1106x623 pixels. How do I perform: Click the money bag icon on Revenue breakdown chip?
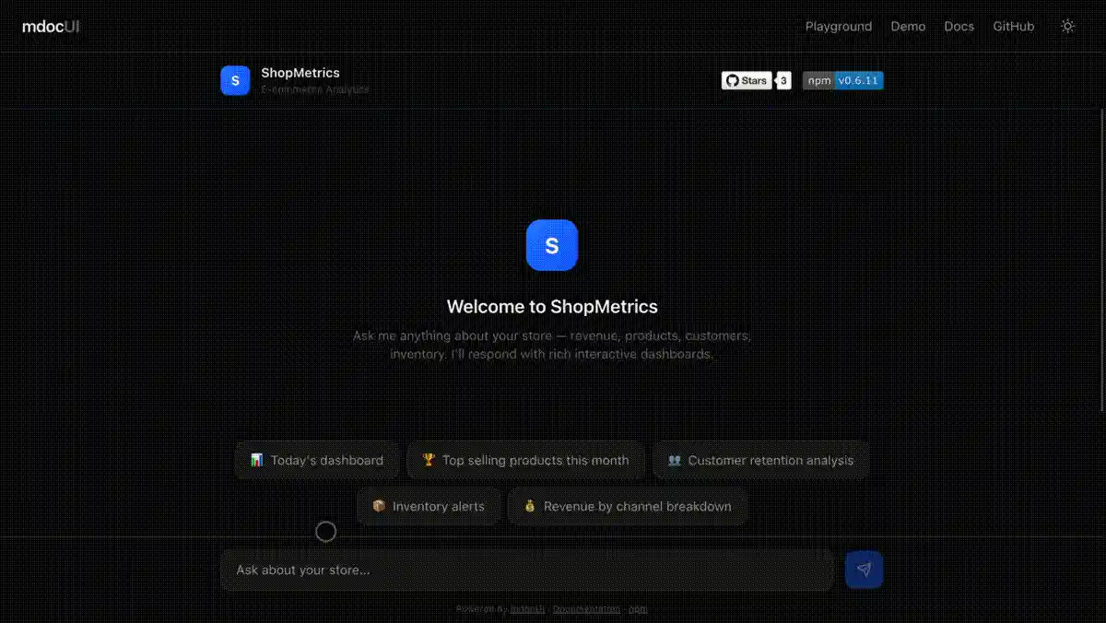pyautogui.click(x=530, y=506)
